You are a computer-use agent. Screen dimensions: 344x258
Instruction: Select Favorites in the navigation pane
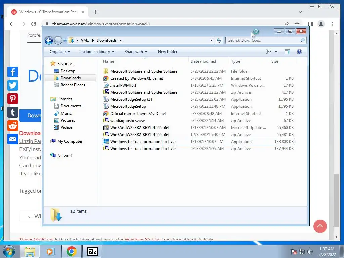point(65,63)
